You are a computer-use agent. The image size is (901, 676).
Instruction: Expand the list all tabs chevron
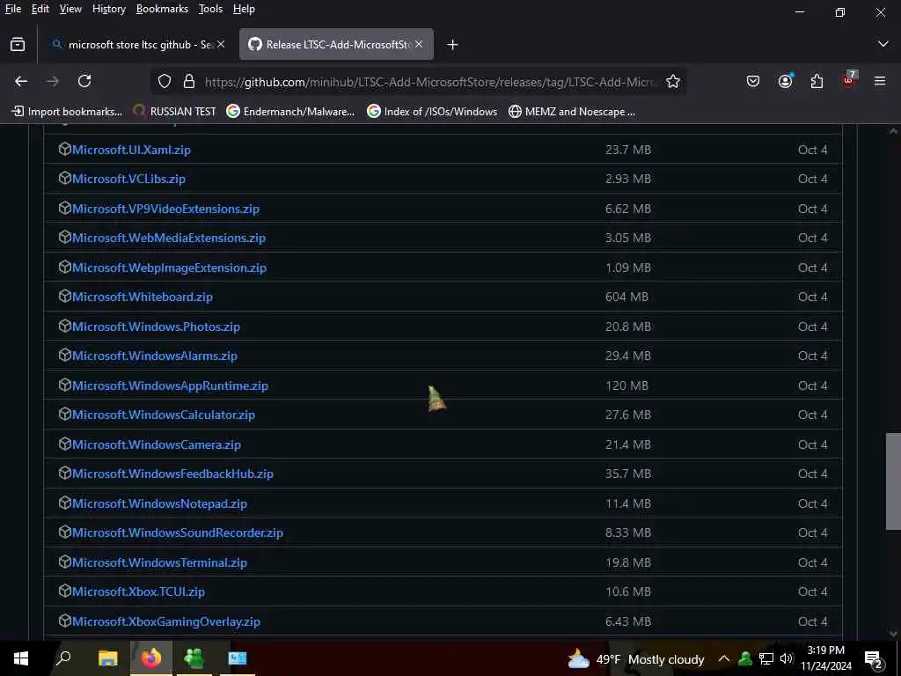click(883, 44)
